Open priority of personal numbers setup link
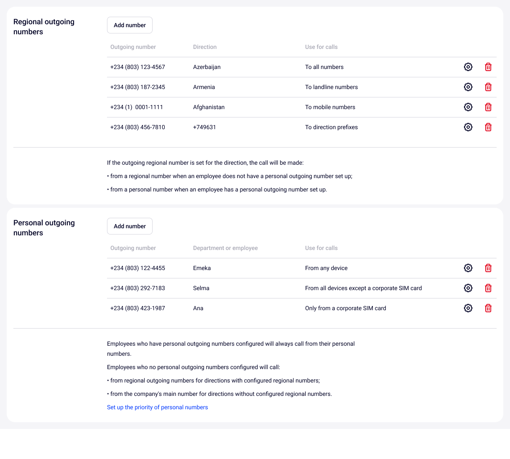The width and height of the screenshot is (510, 459). (x=157, y=407)
